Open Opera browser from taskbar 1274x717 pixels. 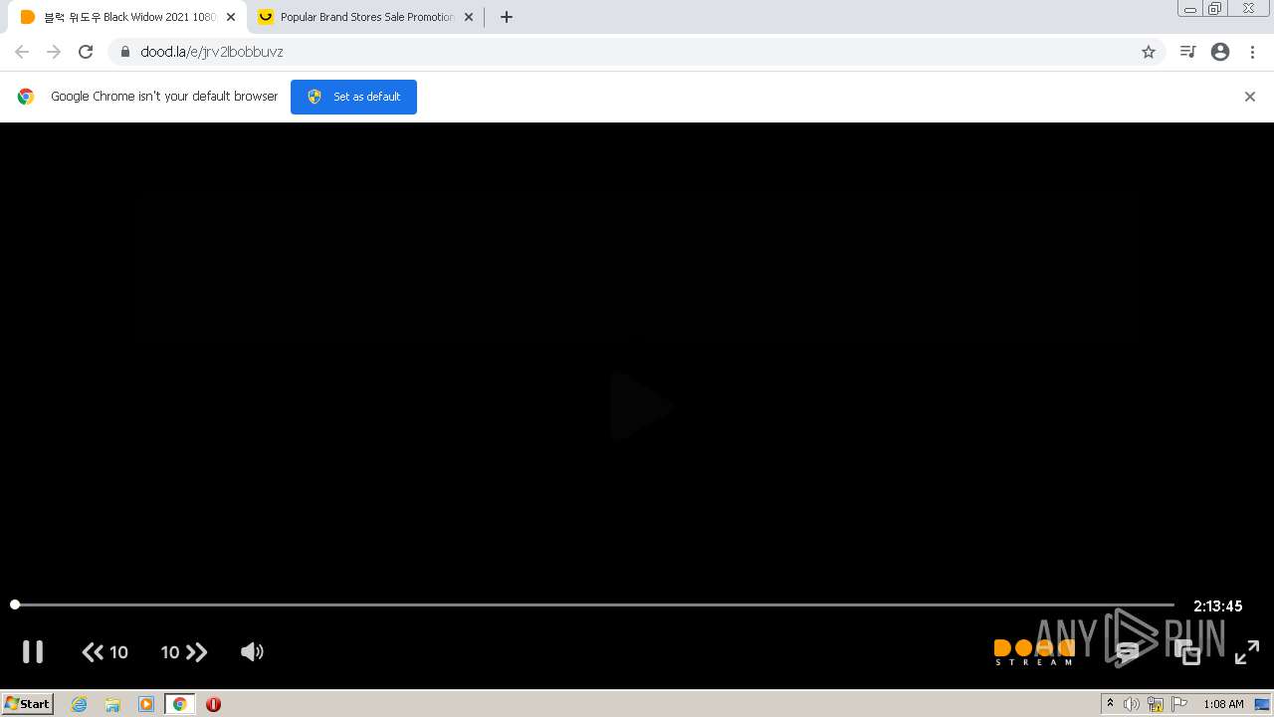[213, 704]
